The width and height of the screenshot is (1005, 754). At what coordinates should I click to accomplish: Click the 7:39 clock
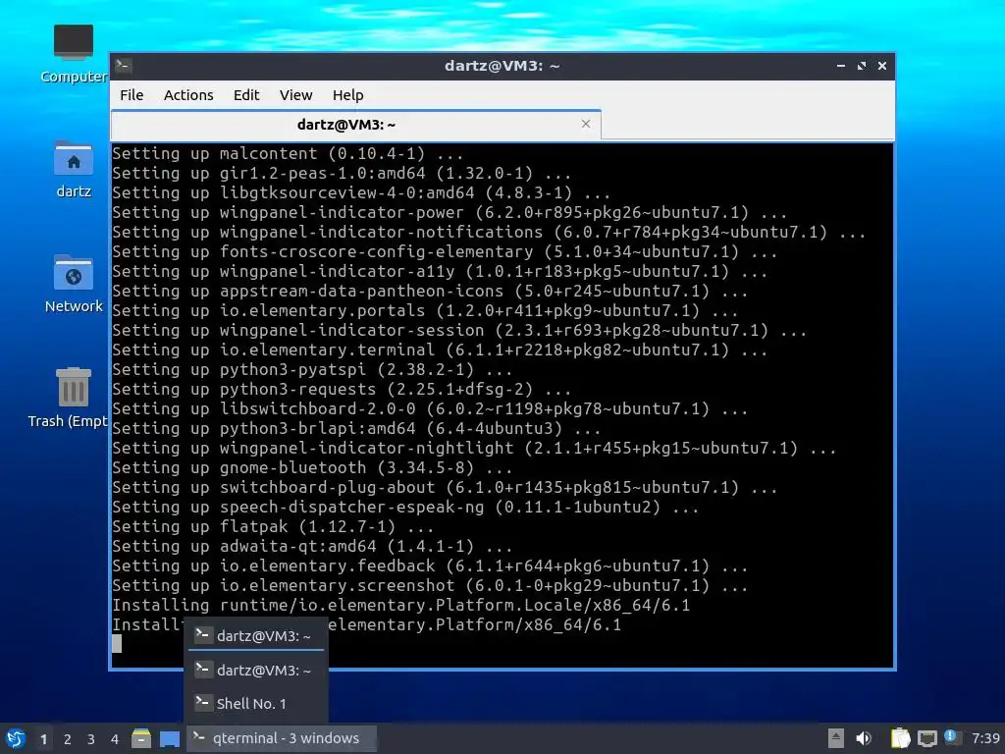[985, 738]
